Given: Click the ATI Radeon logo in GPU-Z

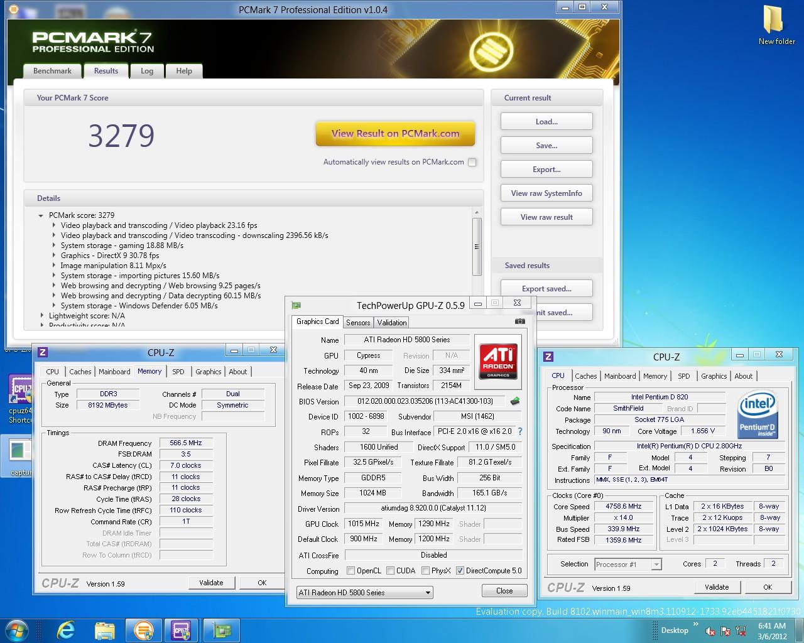Looking at the screenshot, I should [498, 360].
